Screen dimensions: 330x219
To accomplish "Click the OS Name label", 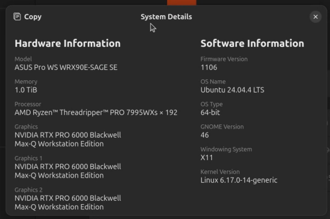I will 213,82.
